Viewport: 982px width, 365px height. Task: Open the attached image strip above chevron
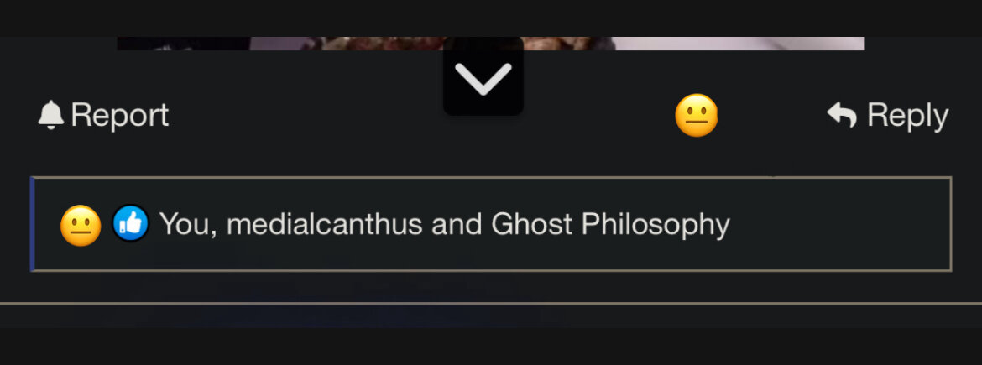click(491, 43)
